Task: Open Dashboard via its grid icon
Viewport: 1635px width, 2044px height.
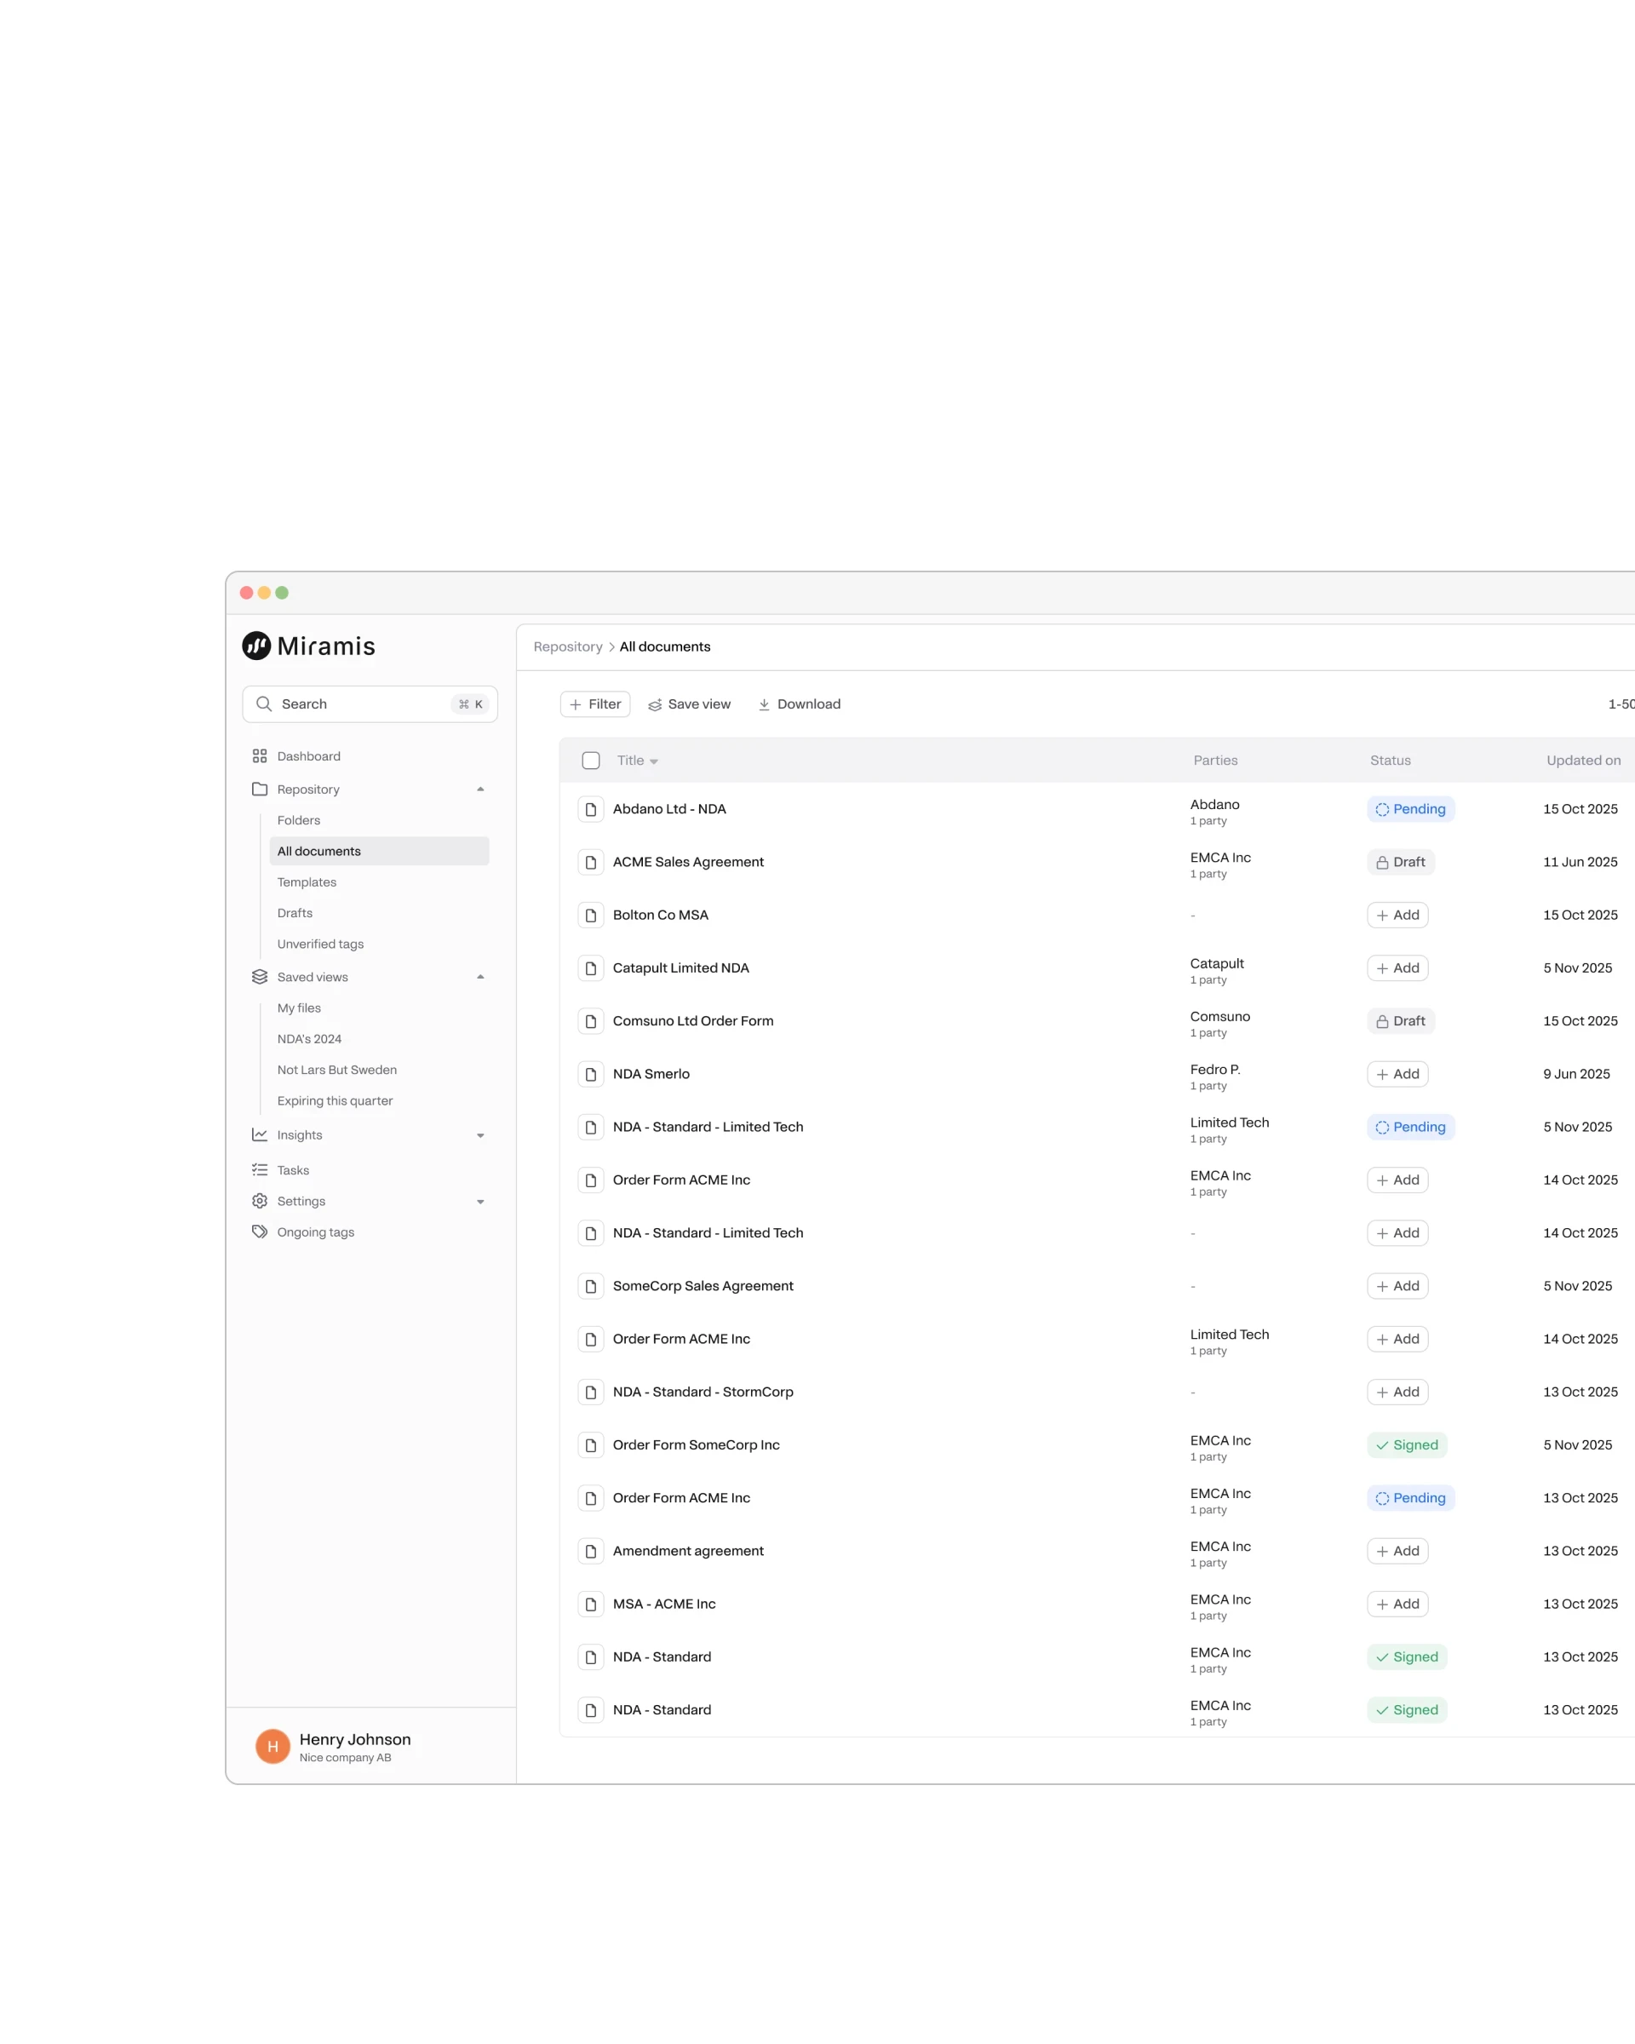Action: (260, 755)
